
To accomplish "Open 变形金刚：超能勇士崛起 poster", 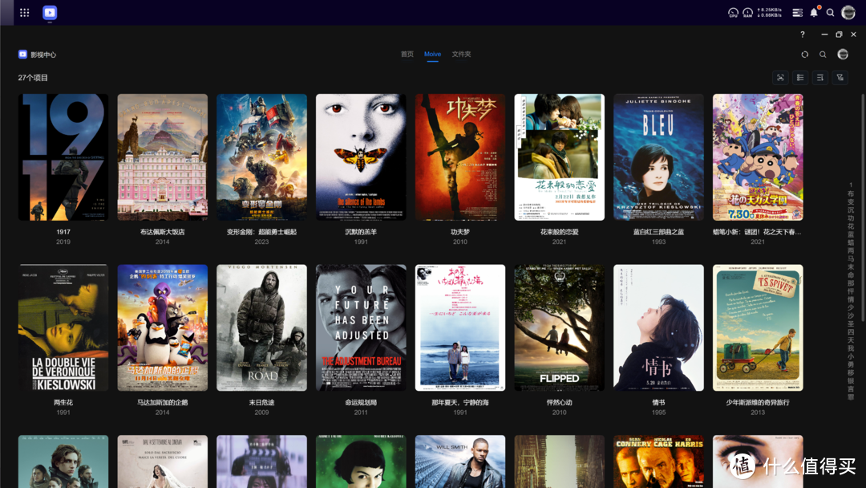I will pos(261,157).
